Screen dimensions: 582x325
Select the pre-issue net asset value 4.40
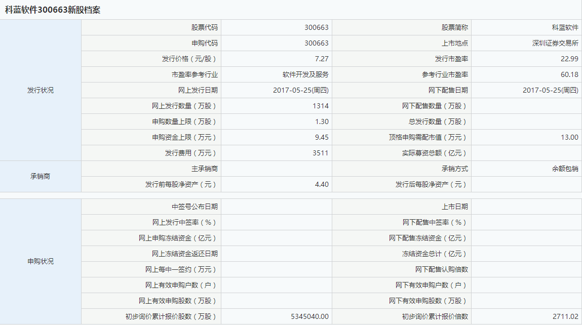(x=322, y=184)
